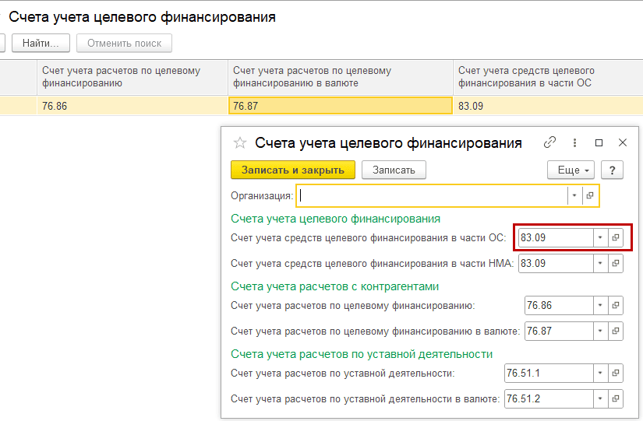
Task: Open the account 76.51.2 card icon
Action: pyautogui.click(x=616, y=398)
